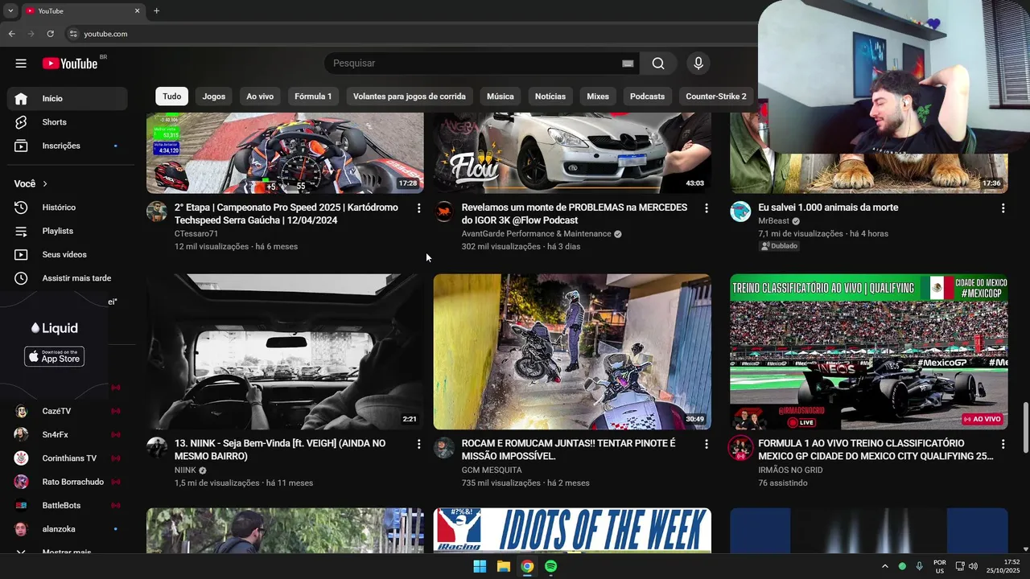Open Corinthians TV subscription channel
Viewport: 1030px width, 579px height.
click(67, 458)
